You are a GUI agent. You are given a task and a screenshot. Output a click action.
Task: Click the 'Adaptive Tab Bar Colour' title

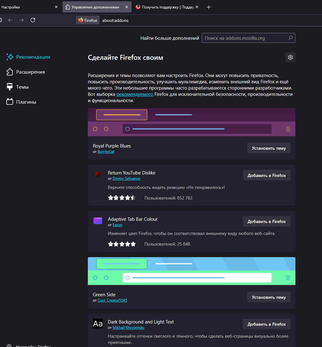(133, 219)
